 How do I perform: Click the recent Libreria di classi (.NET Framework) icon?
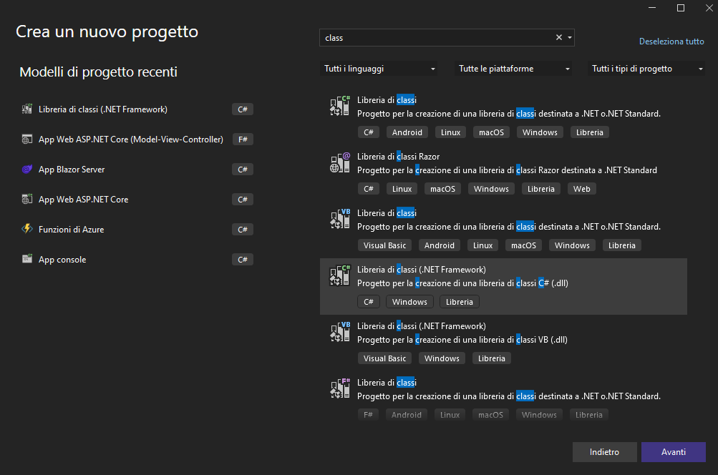pos(27,109)
